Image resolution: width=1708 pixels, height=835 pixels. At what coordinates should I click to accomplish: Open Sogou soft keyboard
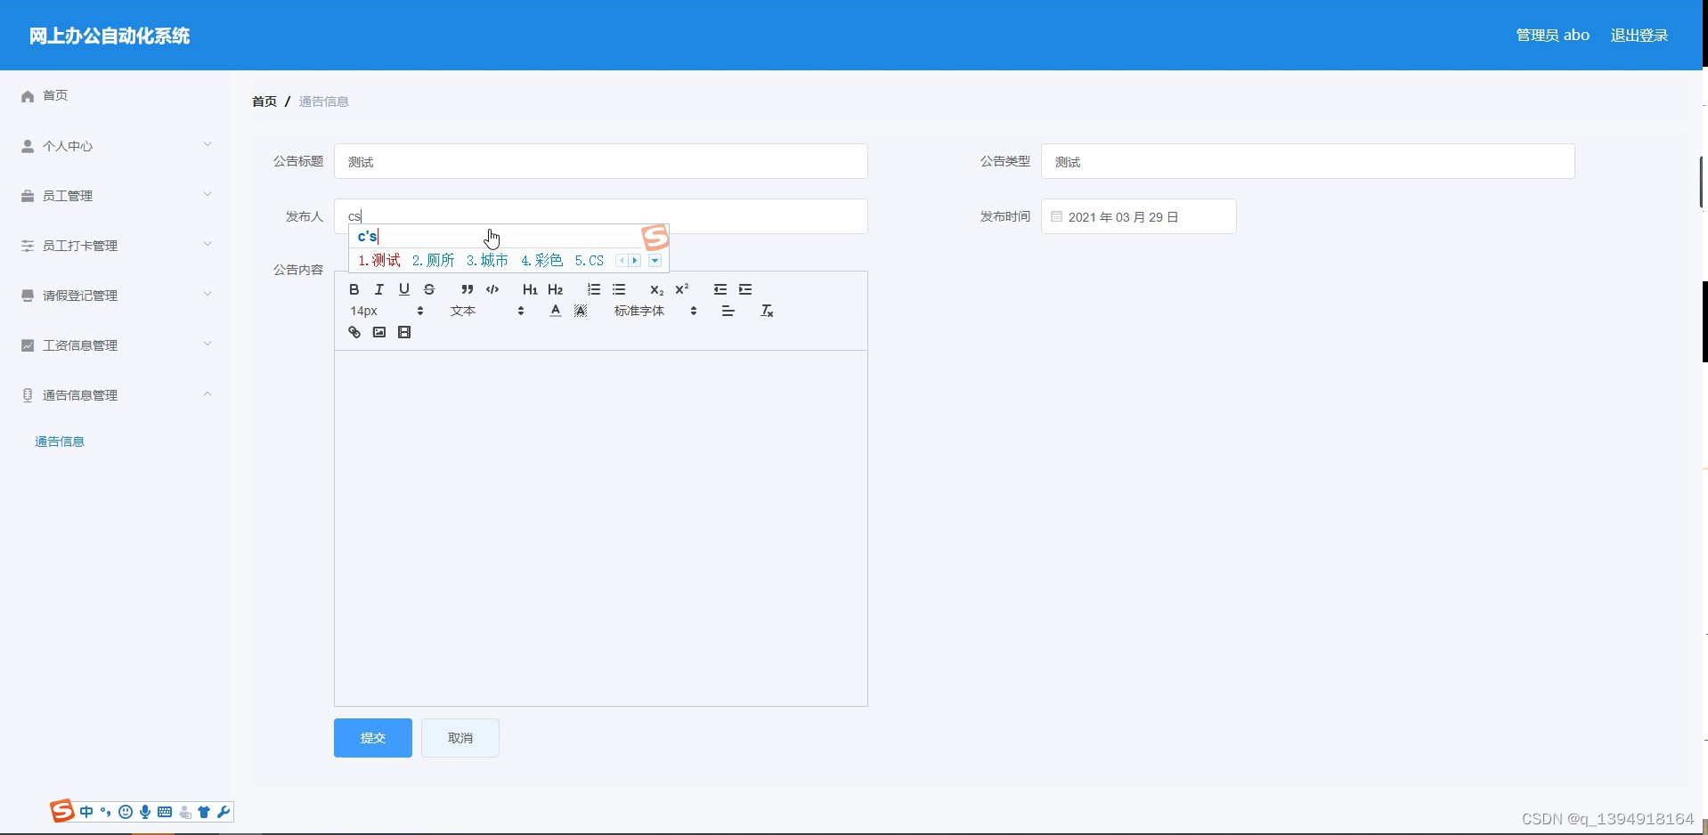point(165,812)
